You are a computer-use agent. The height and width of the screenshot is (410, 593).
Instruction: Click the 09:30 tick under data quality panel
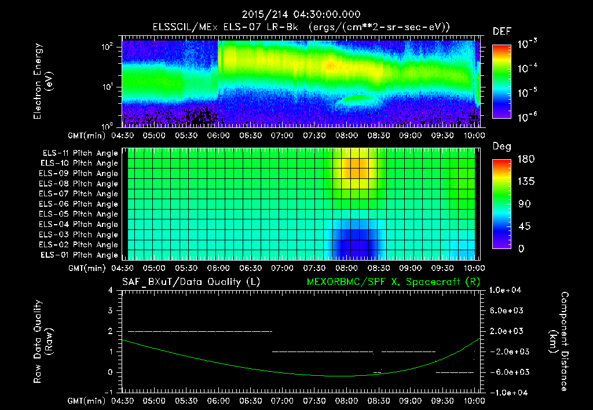click(442, 401)
